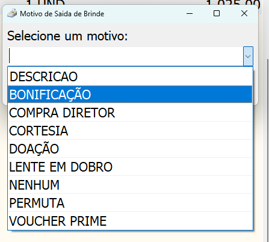Minimize the Motivo de Saida de Brinde window
This screenshot has height=242, width=269.
pos(190,14)
